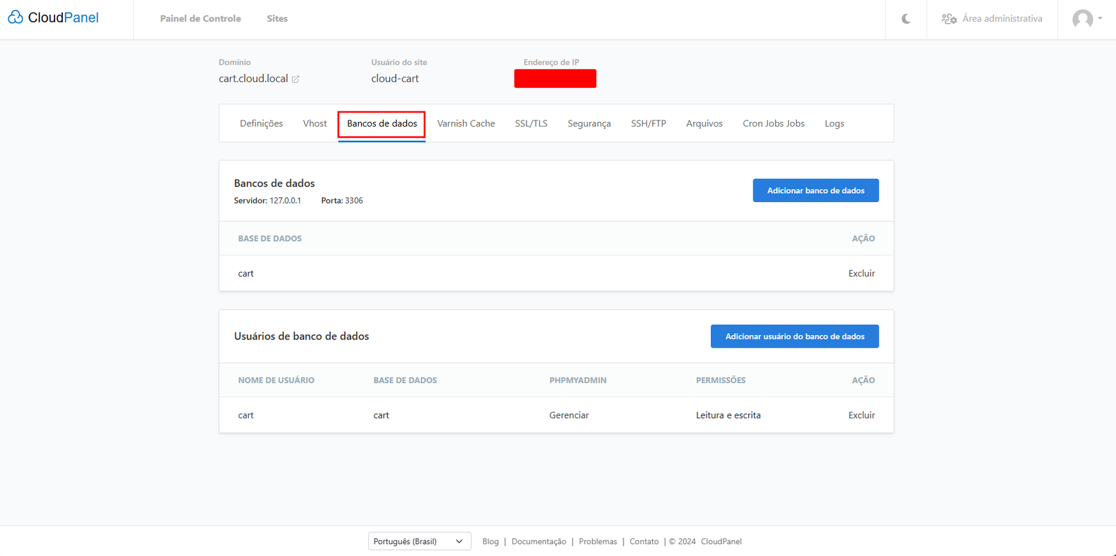Image resolution: width=1116 pixels, height=556 pixels.
Task: Open external link icon beside cart.cloud.local
Action: pos(296,79)
